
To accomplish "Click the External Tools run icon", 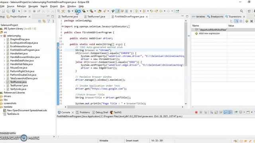I will [91, 11].
